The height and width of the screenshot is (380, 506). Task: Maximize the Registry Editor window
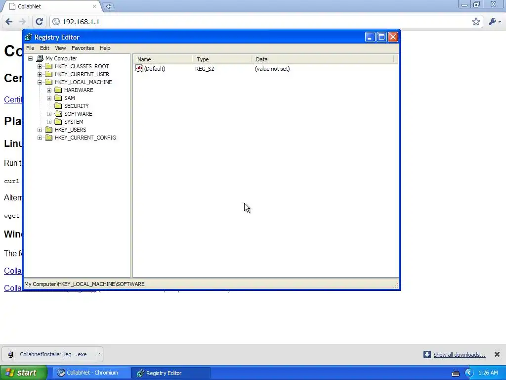[381, 37]
